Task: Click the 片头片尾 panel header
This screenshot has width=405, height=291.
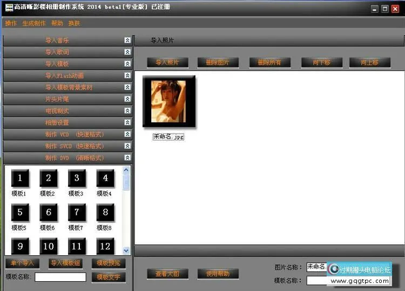Action: click(67, 99)
